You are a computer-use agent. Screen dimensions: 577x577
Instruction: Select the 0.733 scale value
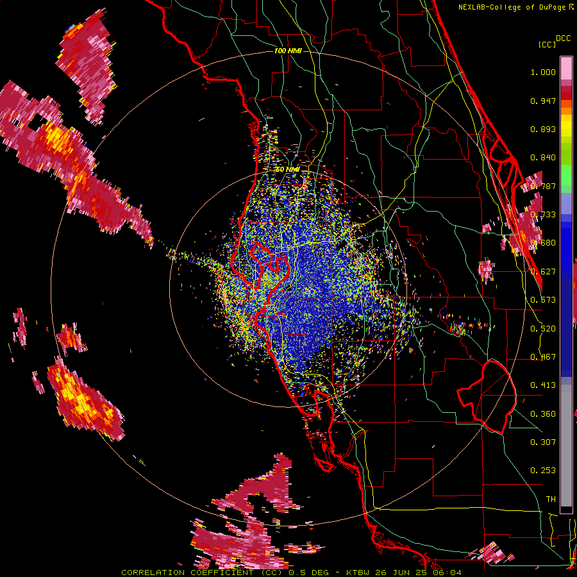tap(543, 215)
